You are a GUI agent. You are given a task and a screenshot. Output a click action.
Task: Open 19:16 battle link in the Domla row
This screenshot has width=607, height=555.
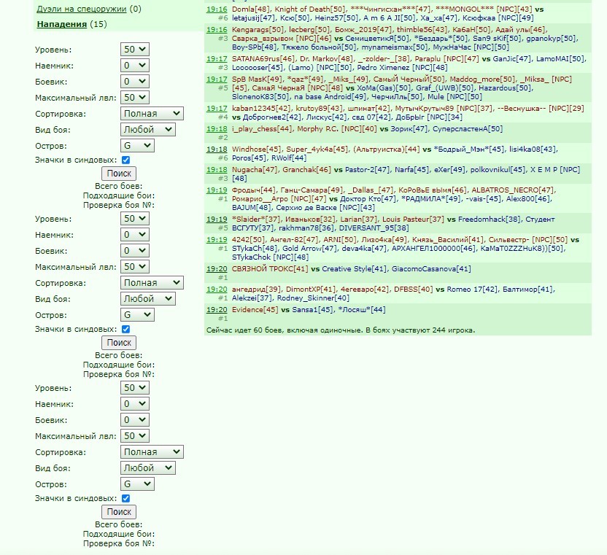point(217,9)
